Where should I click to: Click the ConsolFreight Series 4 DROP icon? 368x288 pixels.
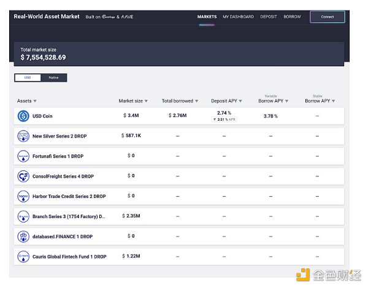tap(23, 176)
